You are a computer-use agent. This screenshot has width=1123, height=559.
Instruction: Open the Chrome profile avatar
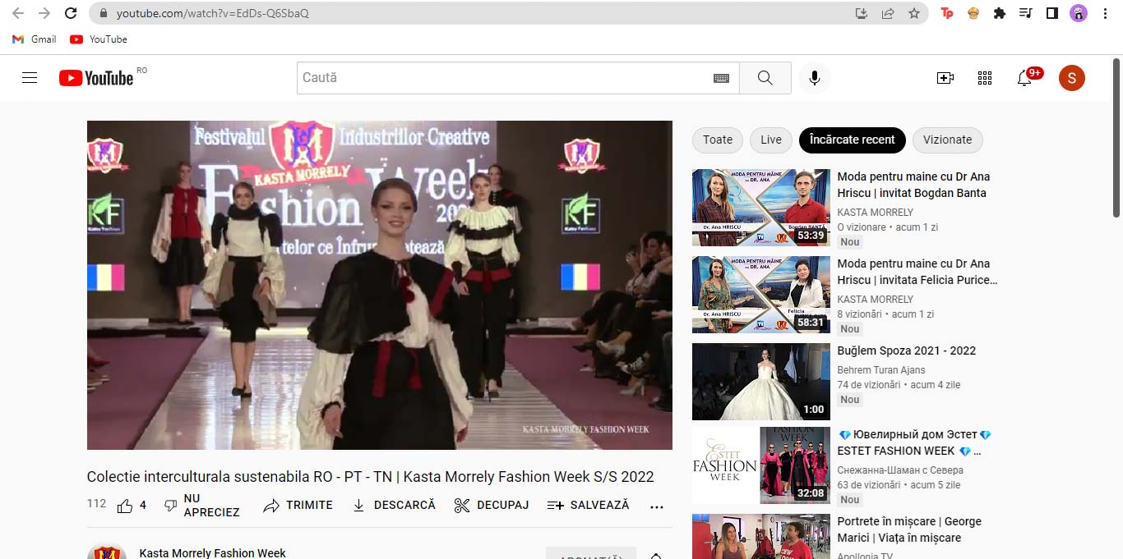coord(1078,13)
